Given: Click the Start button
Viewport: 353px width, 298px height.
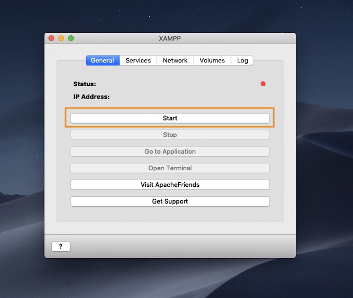Looking at the screenshot, I should (x=170, y=118).
